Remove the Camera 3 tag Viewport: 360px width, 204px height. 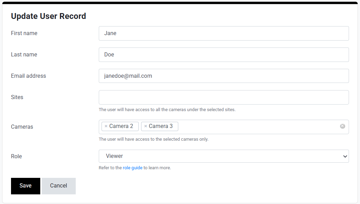coord(146,126)
